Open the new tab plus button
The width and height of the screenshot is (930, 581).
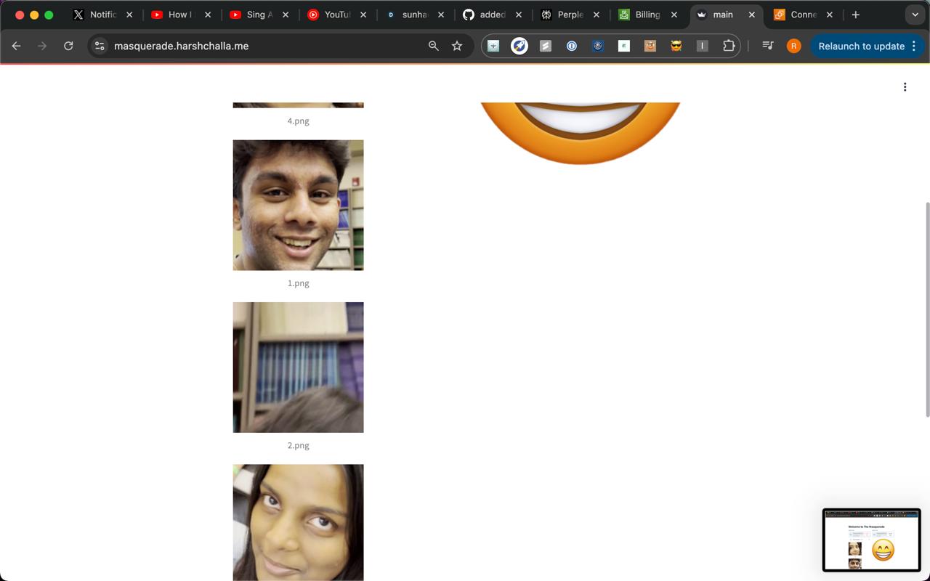[x=856, y=15]
